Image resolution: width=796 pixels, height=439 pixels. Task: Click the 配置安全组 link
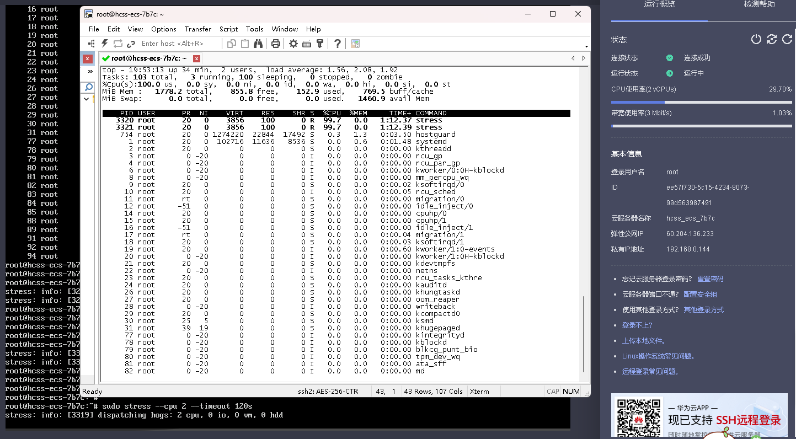700,295
